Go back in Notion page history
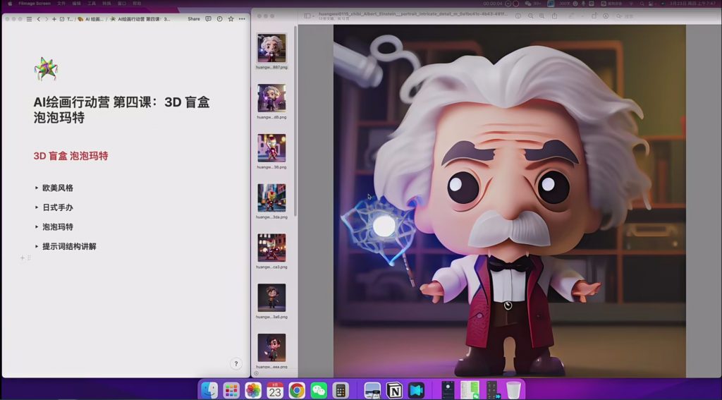Viewport: 722px width, 400px height. click(x=39, y=19)
